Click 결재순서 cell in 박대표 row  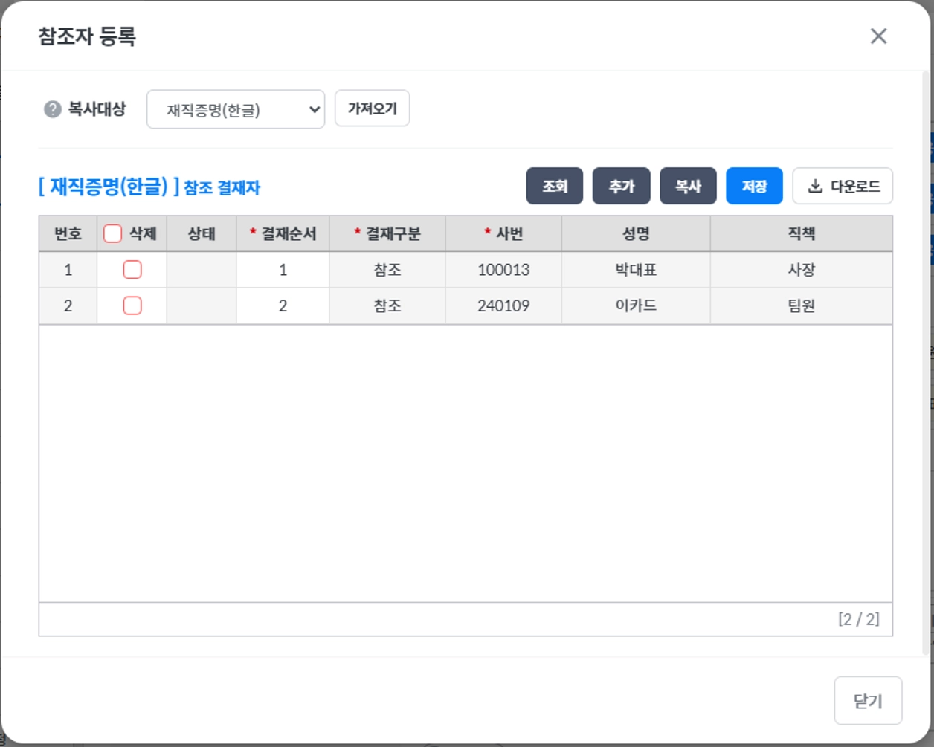[283, 270]
